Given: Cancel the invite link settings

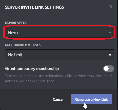Looking at the screenshot, I should coord(58,99).
